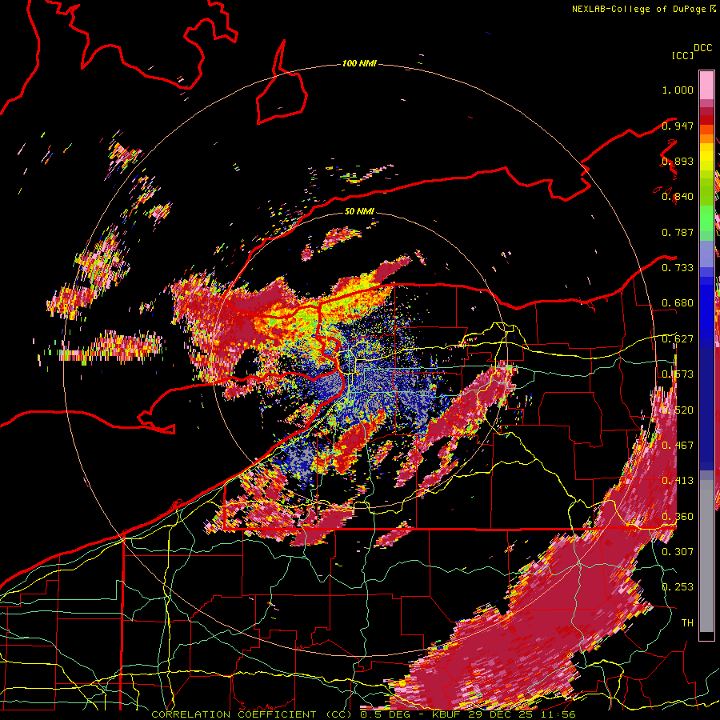Select the 0.840 scale value
720x720 pixels.
pos(678,197)
